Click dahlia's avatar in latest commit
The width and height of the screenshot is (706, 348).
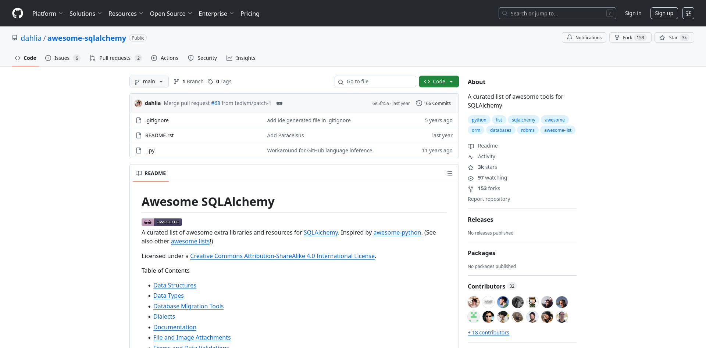coord(139,103)
